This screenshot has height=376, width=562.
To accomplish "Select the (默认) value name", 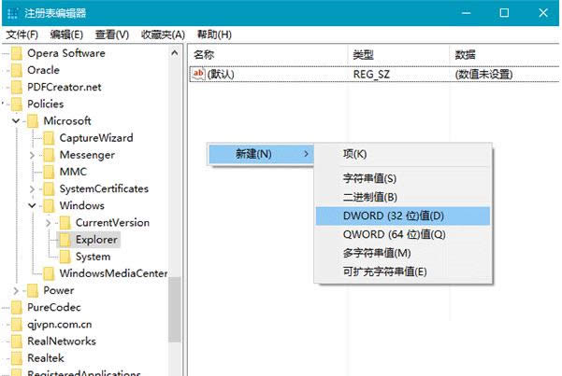I will coord(221,75).
